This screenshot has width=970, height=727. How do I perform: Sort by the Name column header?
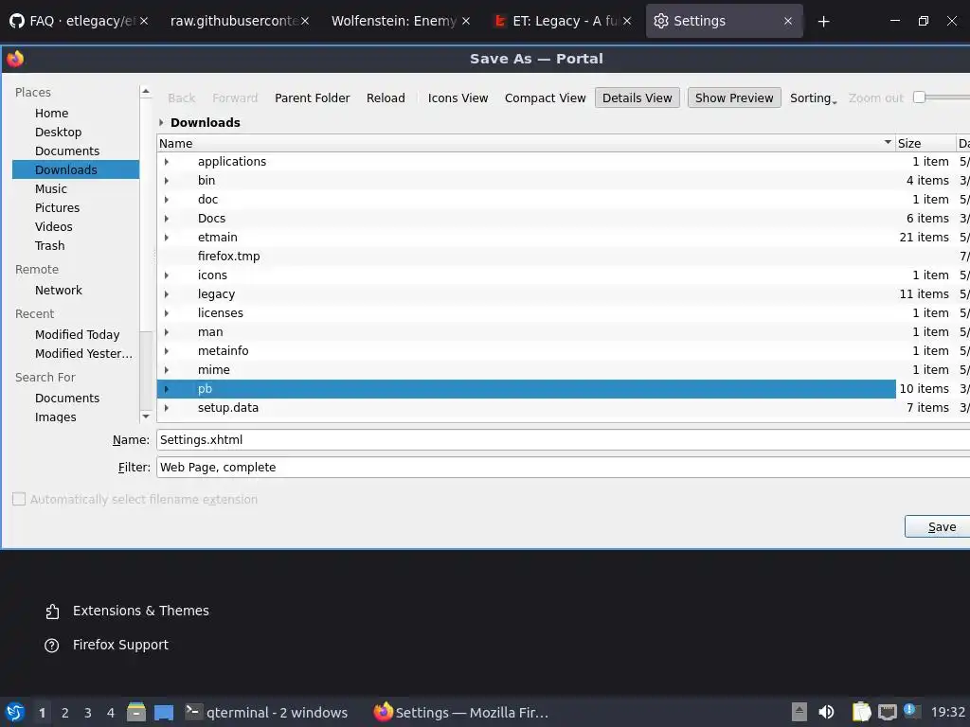[526, 144]
